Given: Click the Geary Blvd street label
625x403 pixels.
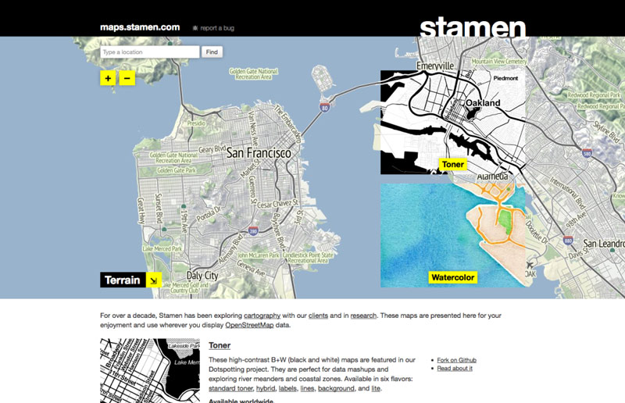Looking at the screenshot, I should (x=212, y=149).
